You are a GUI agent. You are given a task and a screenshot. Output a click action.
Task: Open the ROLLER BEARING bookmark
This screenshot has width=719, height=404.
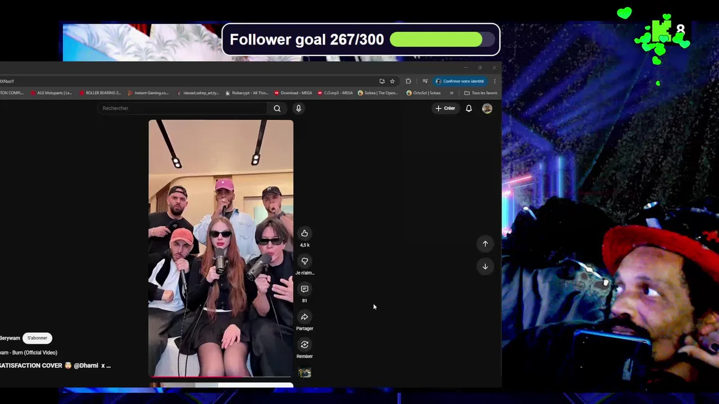pyautogui.click(x=101, y=93)
